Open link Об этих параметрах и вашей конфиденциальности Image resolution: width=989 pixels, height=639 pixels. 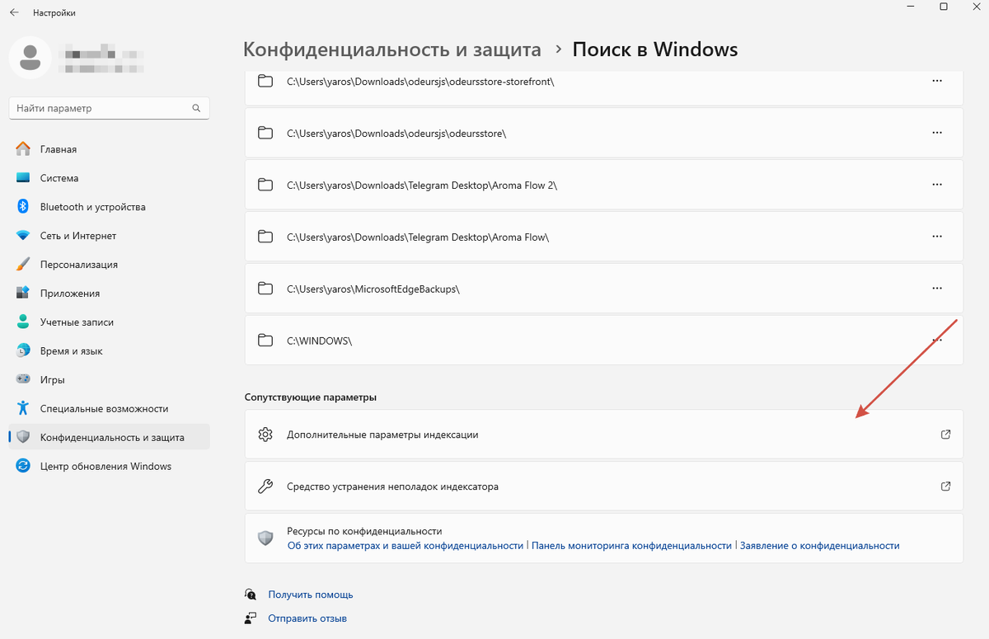click(x=405, y=546)
